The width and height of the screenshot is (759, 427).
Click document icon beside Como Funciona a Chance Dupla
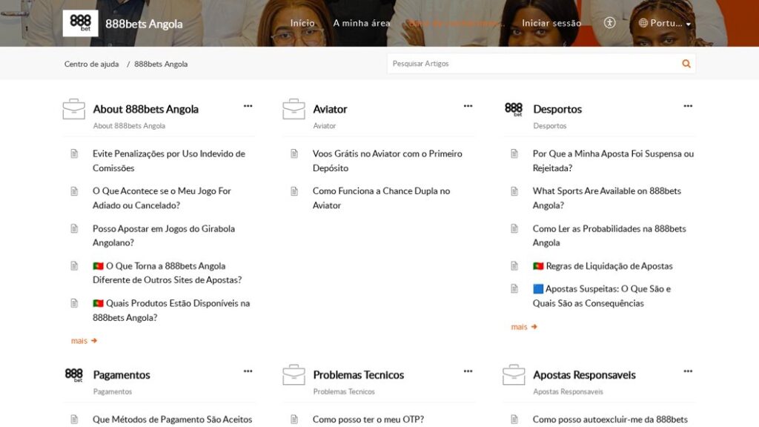[294, 191]
